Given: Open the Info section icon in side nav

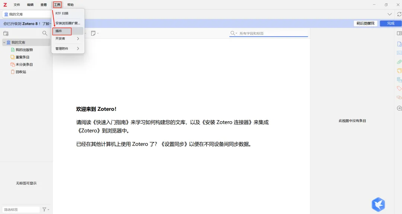Looking at the screenshot, I should click(x=399, y=44).
